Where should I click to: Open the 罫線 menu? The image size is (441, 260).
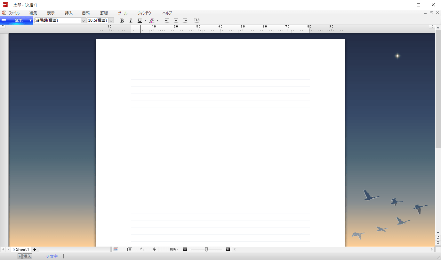click(x=104, y=13)
